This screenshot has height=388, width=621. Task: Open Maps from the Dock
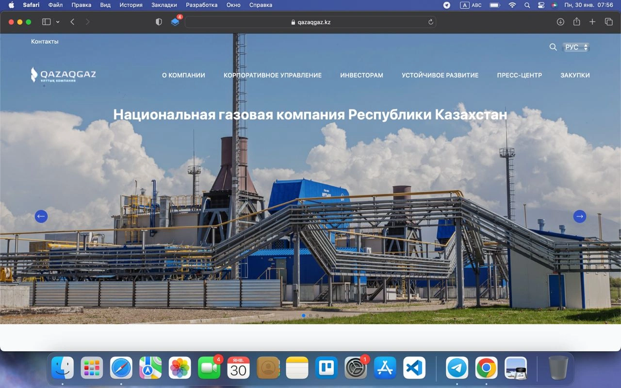[x=150, y=368]
